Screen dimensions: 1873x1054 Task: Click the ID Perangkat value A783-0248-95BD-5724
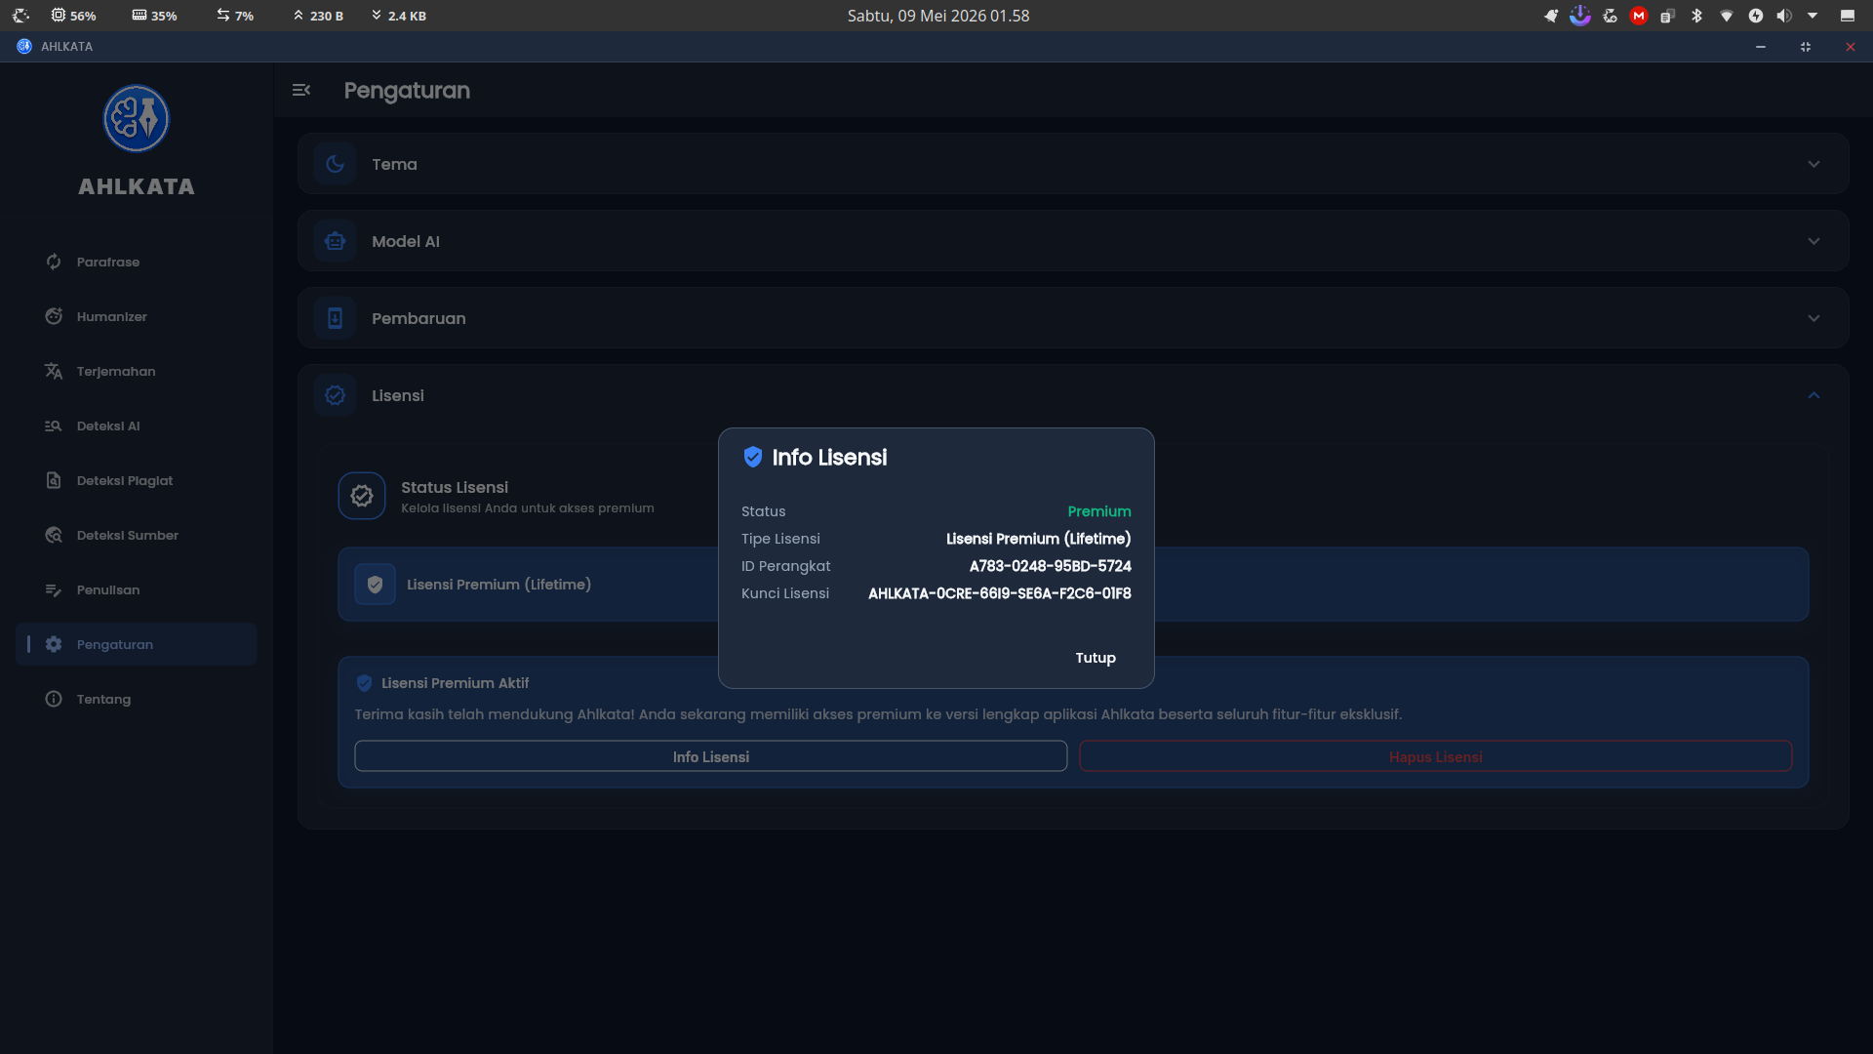(x=1051, y=566)
